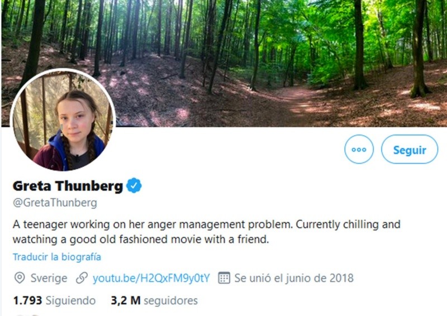This screenshot has width=447, height=316.
Task: Click the chain link icon
Action: (x=82, y=277)
